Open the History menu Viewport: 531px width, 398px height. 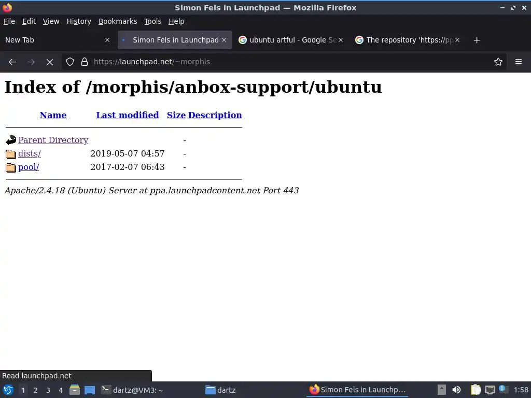[x=79, y=21]
